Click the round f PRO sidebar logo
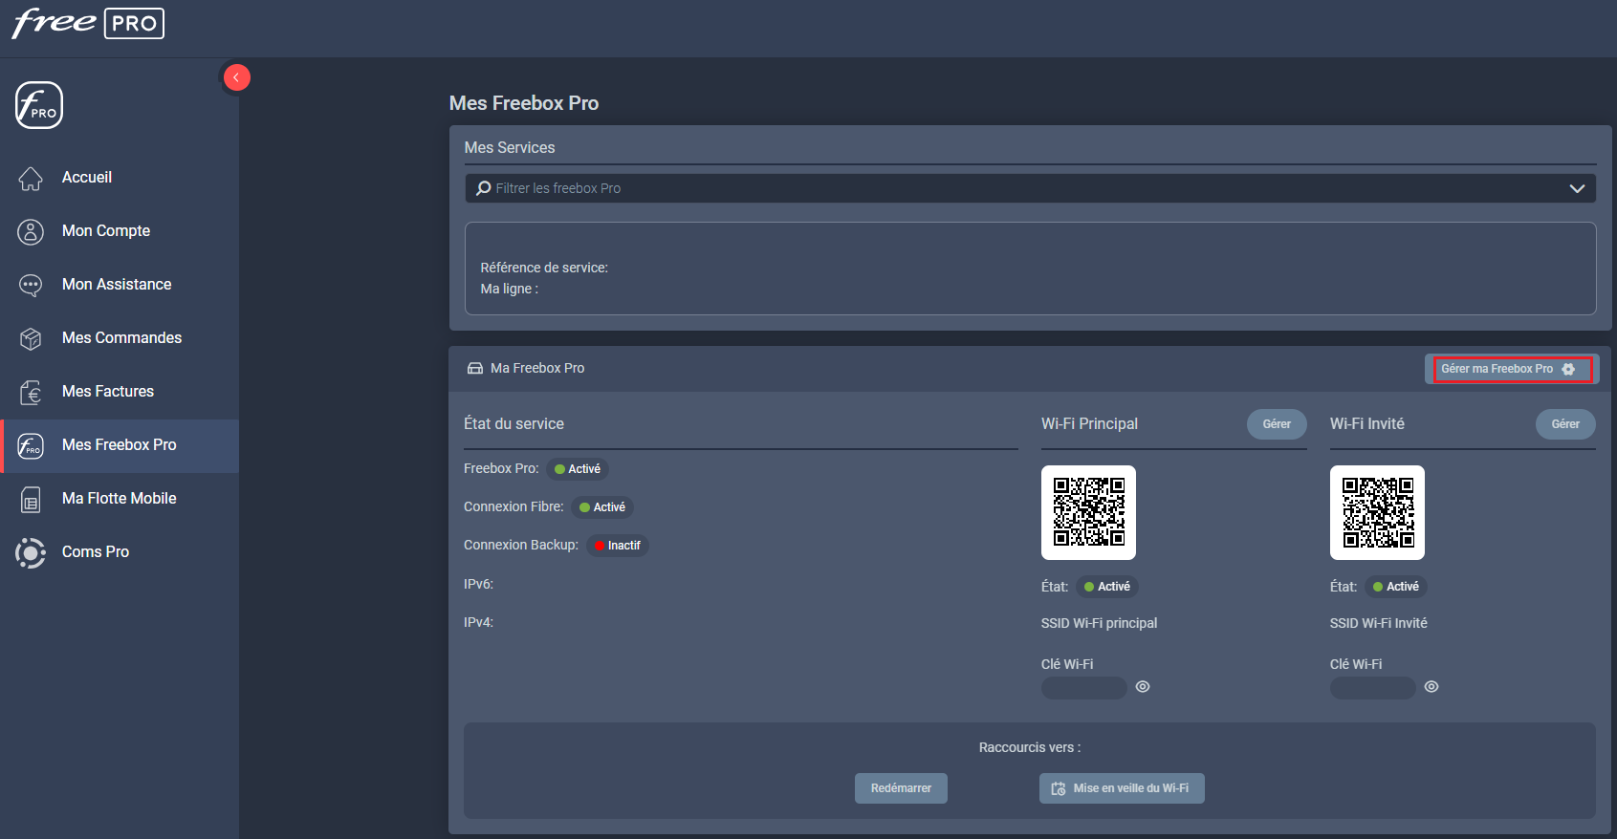Viewport: 1617px width, 839px height. (39, 105)
